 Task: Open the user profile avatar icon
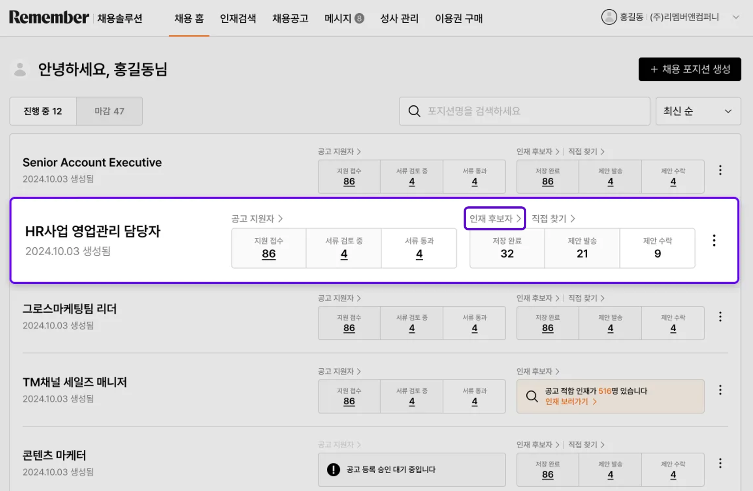[x=609, y=17]
